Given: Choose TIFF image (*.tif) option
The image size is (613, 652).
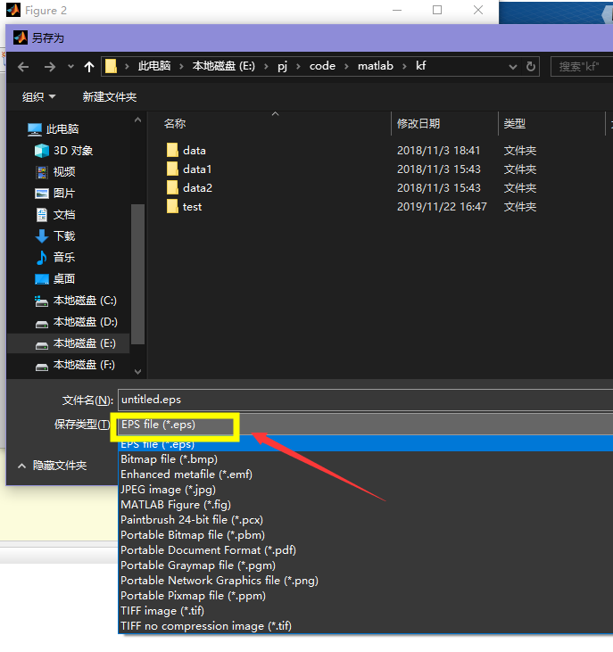Looking at the screenshot, I should pos(366,611).
